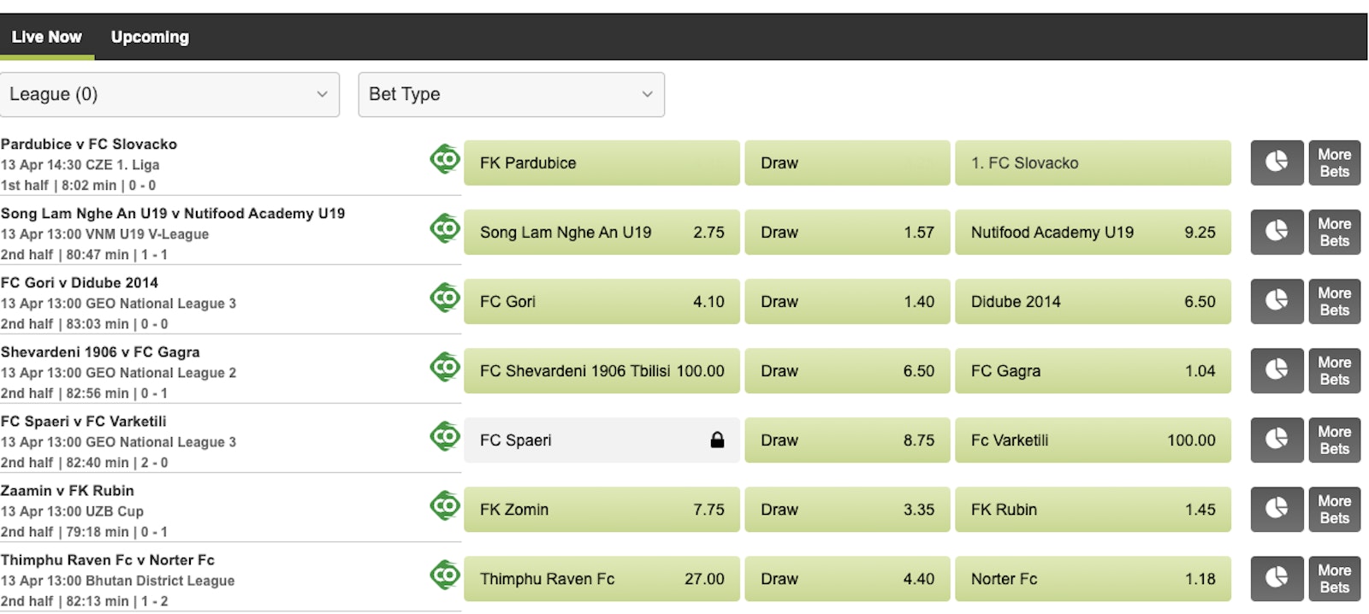Open stats chart icon for Zaamin v FK Rubin

(1276, 509)
